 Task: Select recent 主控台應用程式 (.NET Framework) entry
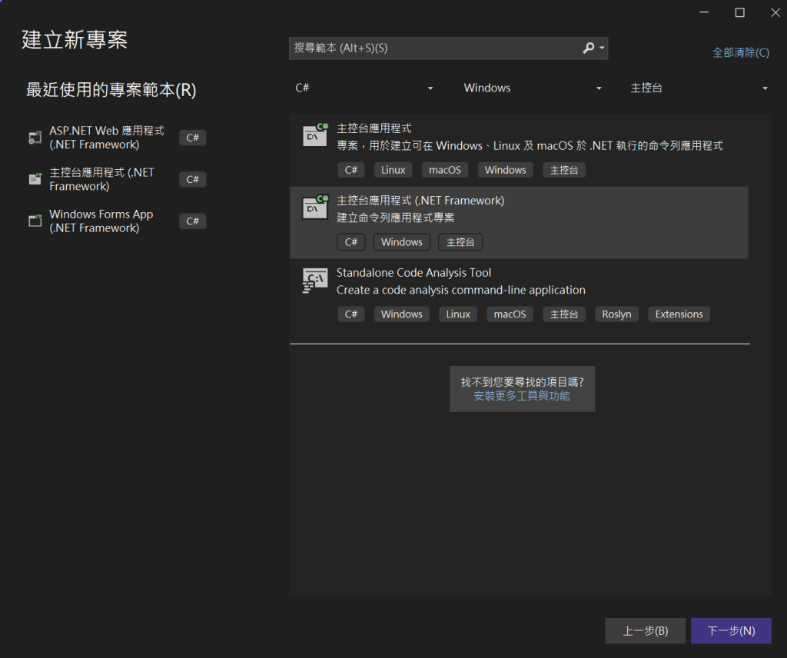pyautogui.click(x=117, y=179)
